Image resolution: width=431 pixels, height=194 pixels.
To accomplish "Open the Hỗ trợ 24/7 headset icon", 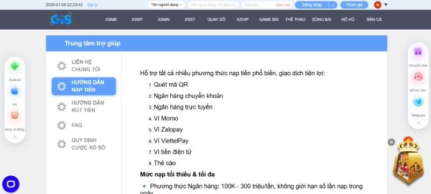I will [x=418, y=77].
